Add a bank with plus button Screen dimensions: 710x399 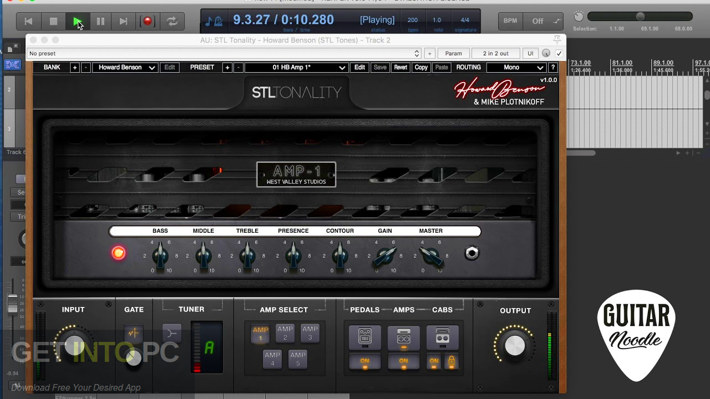point(75,68)
